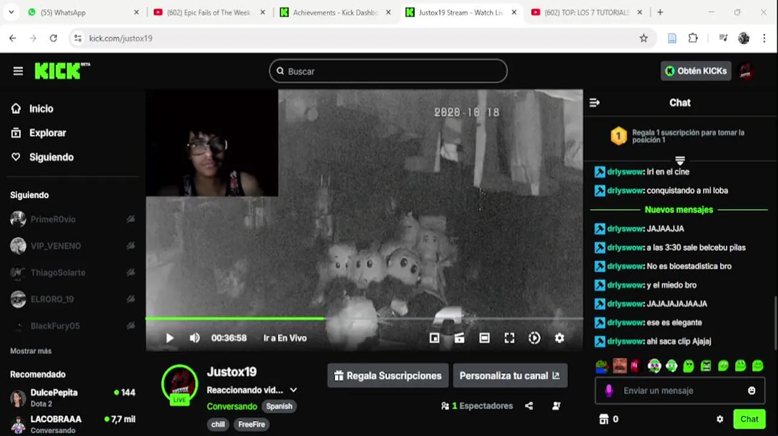Send message with green Chat button
Image resolution: width=778 pixels, height=436 pixels.
click(749, 419)
